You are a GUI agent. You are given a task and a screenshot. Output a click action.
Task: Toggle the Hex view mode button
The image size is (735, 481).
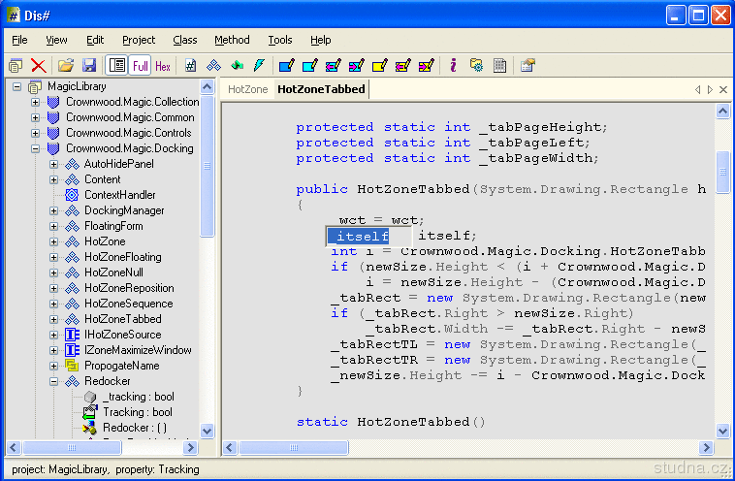(x=163, y=66)
